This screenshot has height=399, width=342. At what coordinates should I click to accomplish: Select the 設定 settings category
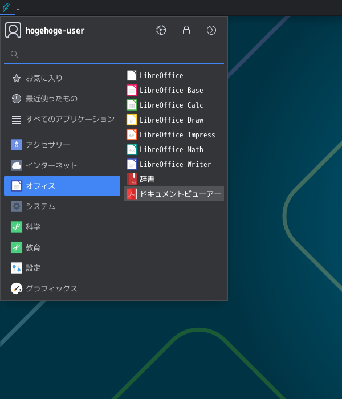62,268
